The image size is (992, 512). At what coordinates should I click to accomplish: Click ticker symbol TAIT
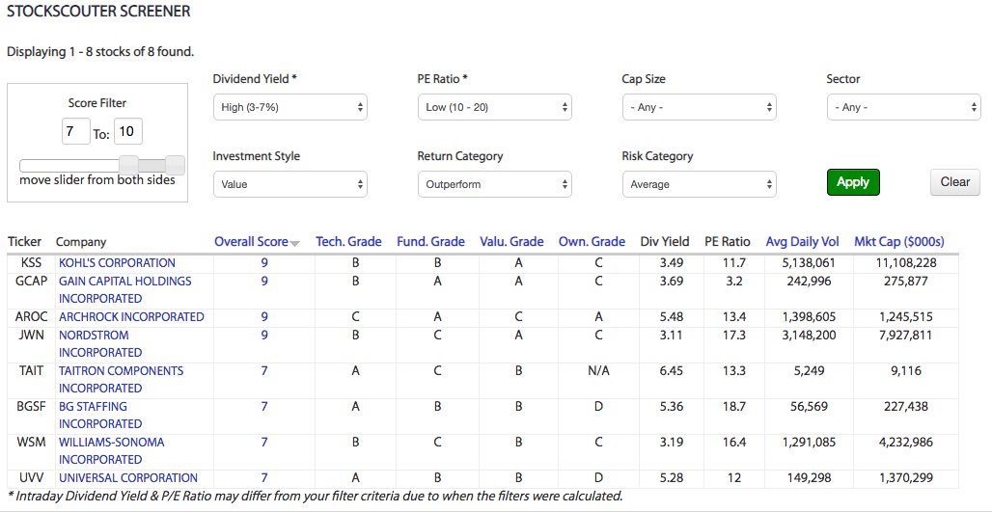click(31, 370)
